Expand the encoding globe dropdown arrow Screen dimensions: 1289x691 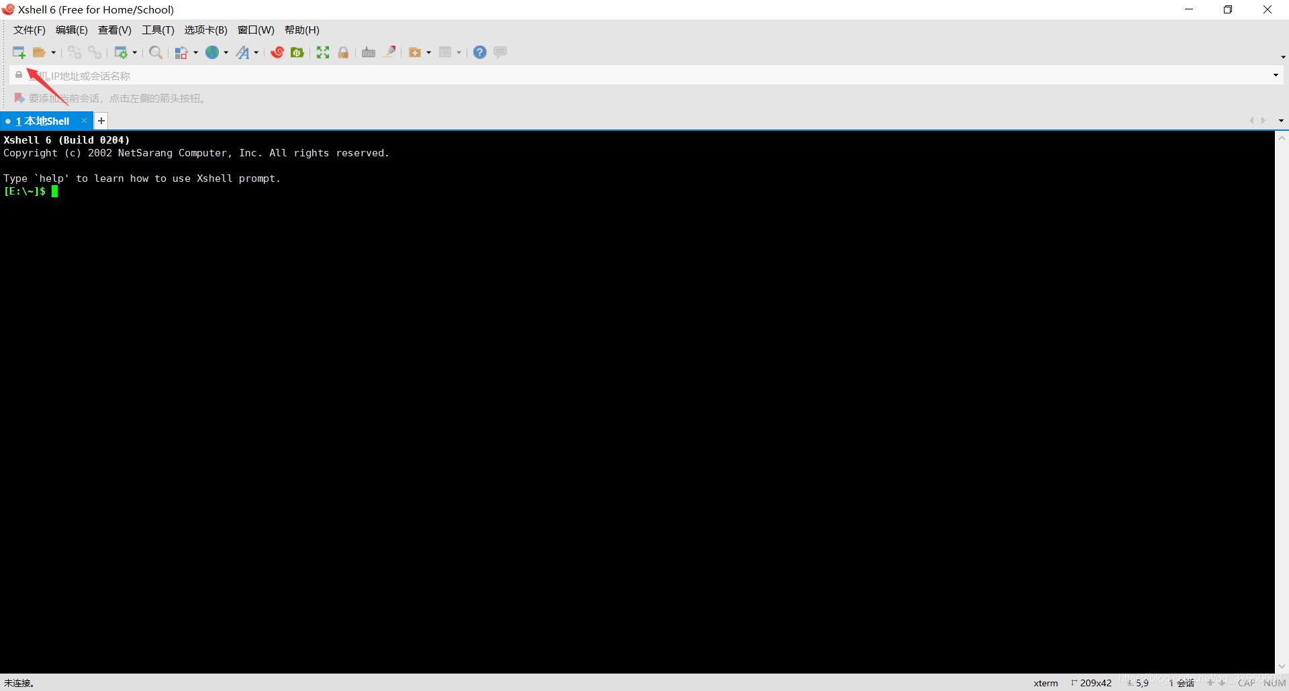pyautogui.click(x=226, y=52)
